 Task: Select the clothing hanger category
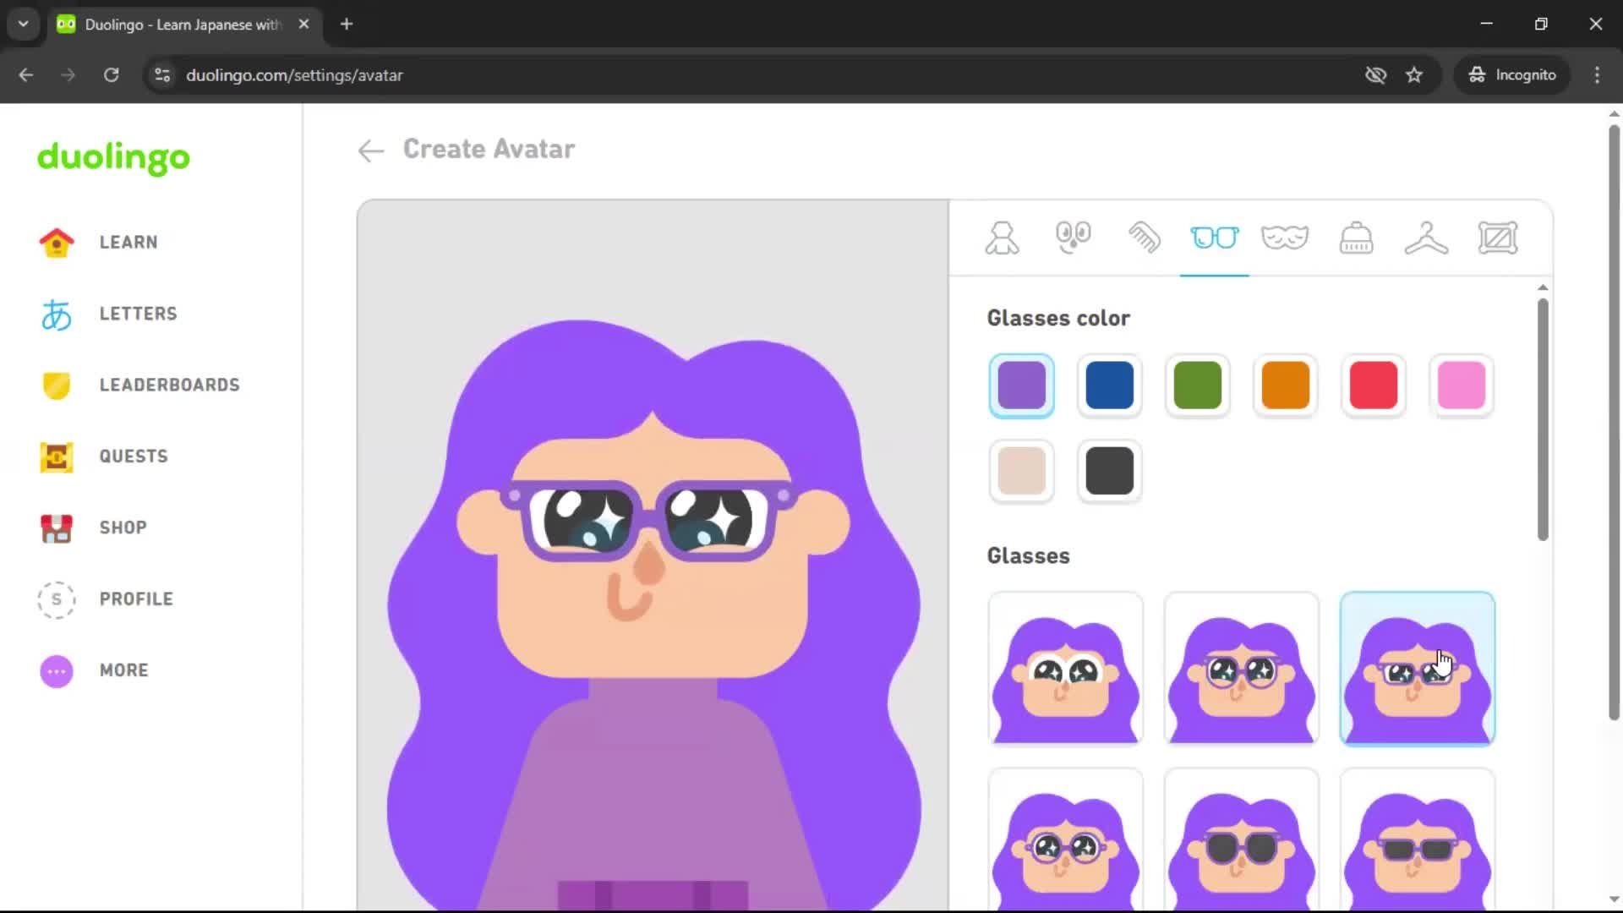click(x=1426, y=238)
